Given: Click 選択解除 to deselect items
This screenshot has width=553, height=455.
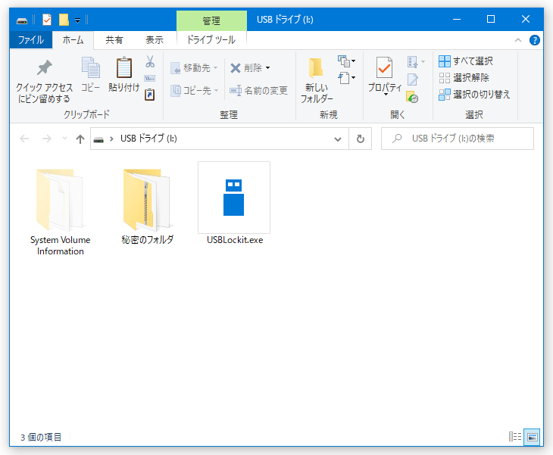Looking at the screenshot, I should pos(464,77).
